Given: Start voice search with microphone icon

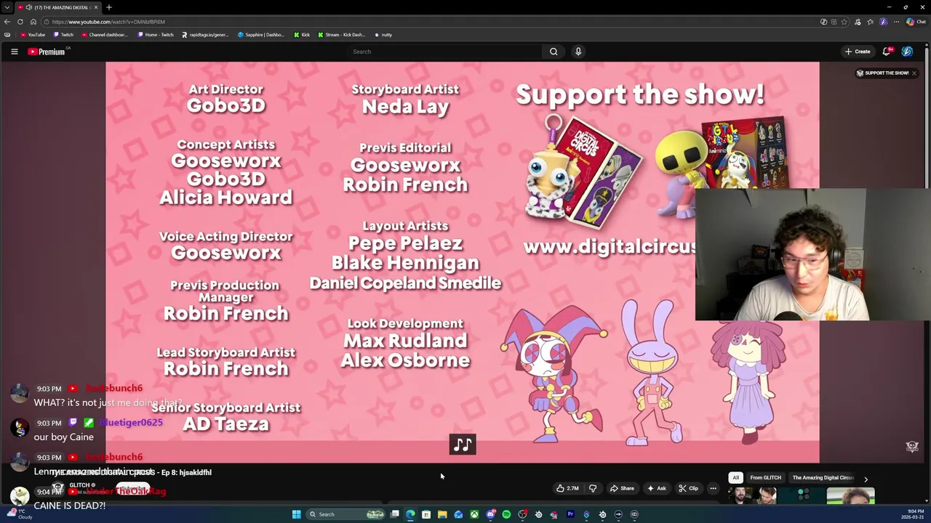Looking at the screenshot, I should [578, 52].
